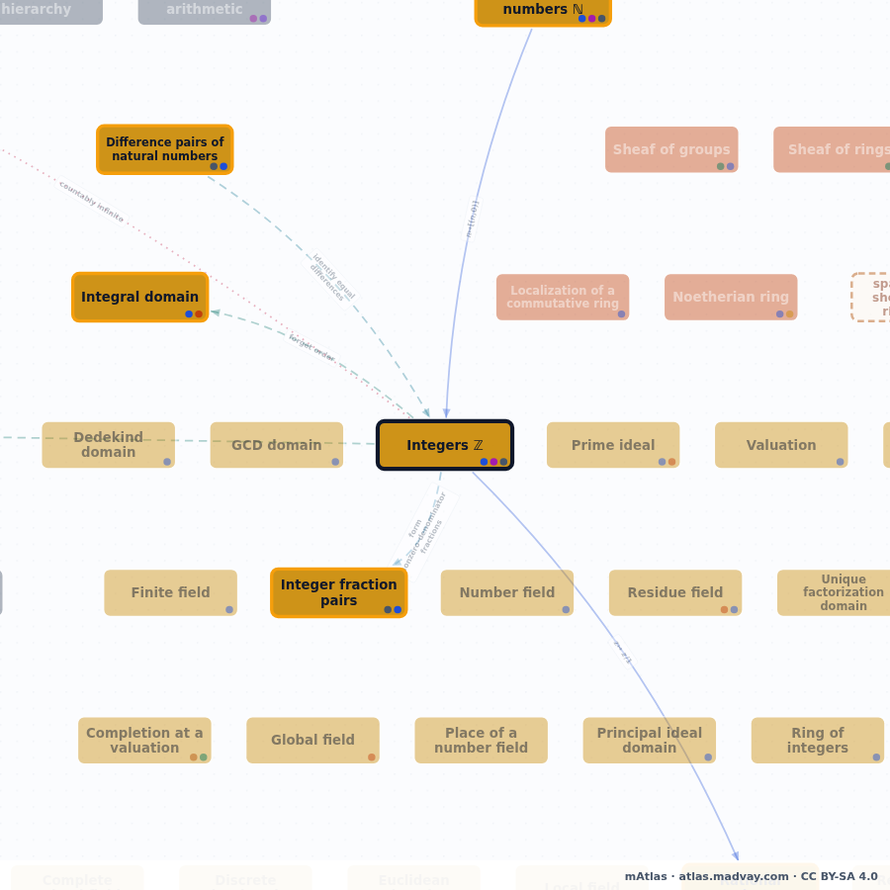This screenshot has height=890, width=890.
Task: Click the Global field node
Action: point(312,740)
